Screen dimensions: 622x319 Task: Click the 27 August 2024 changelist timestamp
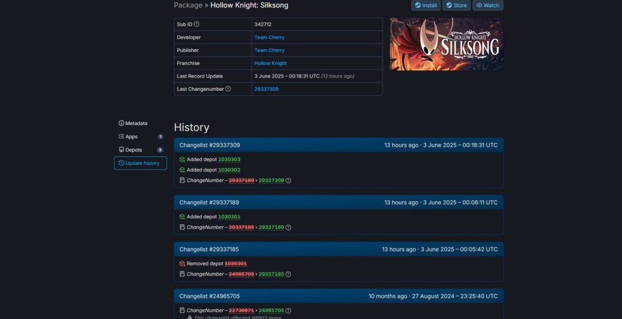pos(454,296)
